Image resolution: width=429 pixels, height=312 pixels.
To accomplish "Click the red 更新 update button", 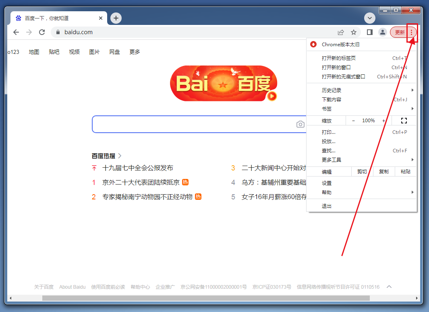I will [400, 33].
